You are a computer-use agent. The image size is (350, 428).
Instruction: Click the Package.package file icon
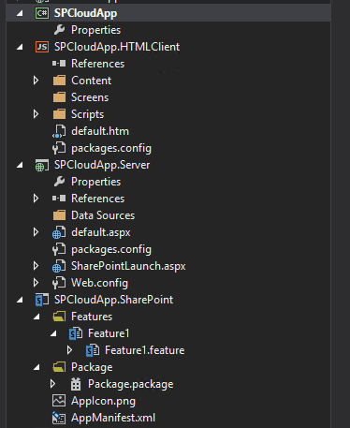click(x=76, y=384)
